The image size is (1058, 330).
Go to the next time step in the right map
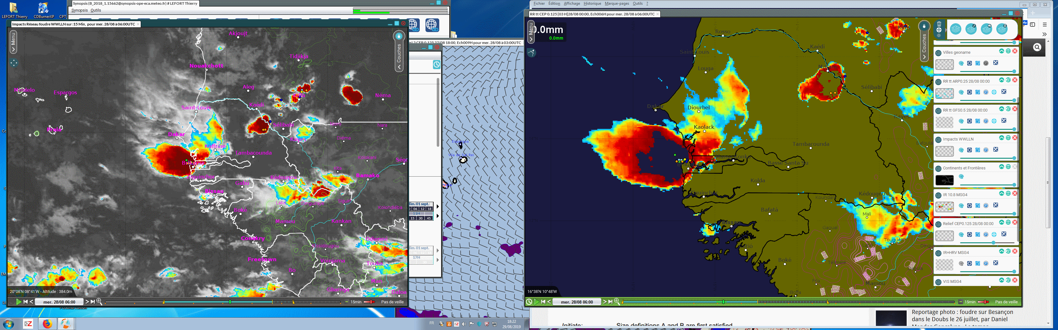pos(605,302)
